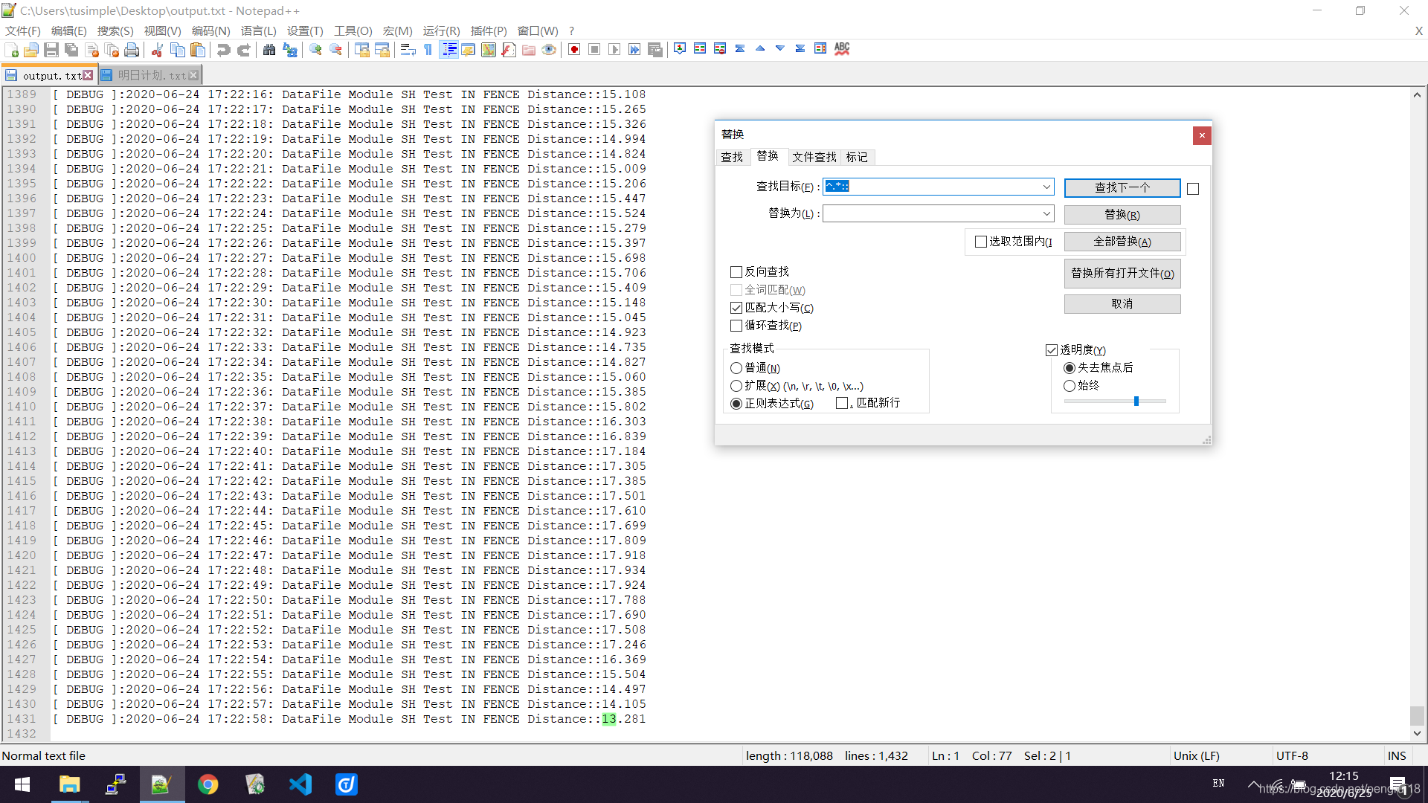The width and height of the screenshot is (1428, 803).
Task: Click the transparency slider handle
Action: click(1136, 401)
